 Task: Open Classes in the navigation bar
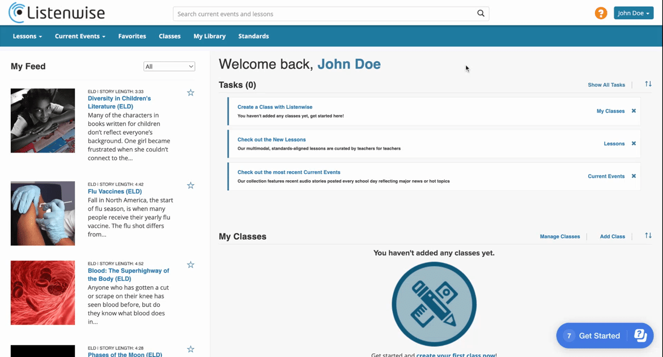[169, 36]
